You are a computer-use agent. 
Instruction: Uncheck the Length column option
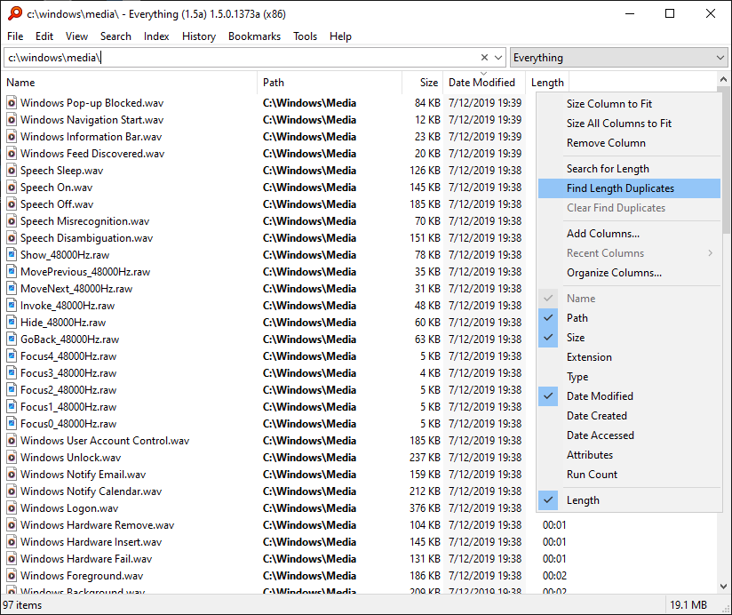(629, 500)
